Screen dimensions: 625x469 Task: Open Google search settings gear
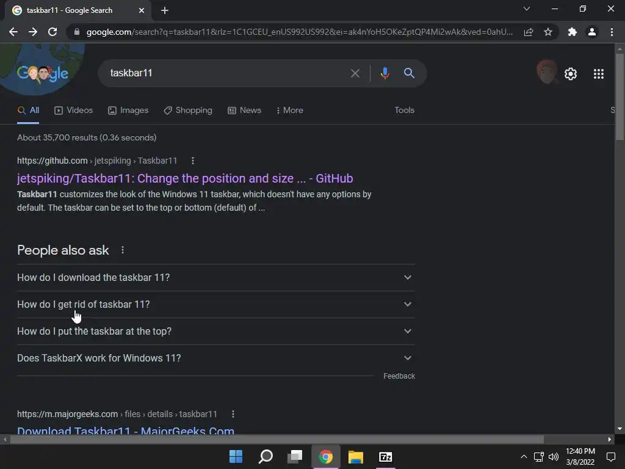(571, 74)
